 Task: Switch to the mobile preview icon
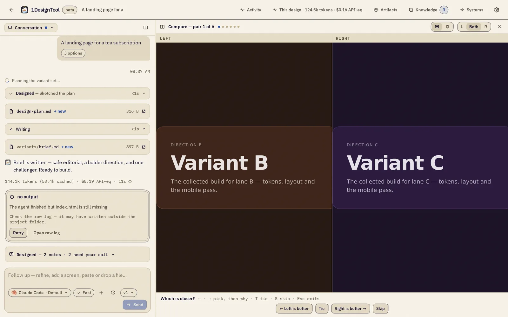tap(447, 27)
